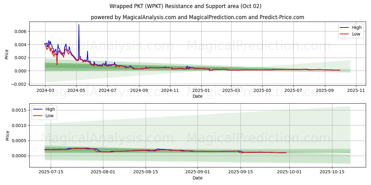Screen dimensions: 371x185
Task: Click the 2025-01 date tick label
Action: (x=201, y=91)
